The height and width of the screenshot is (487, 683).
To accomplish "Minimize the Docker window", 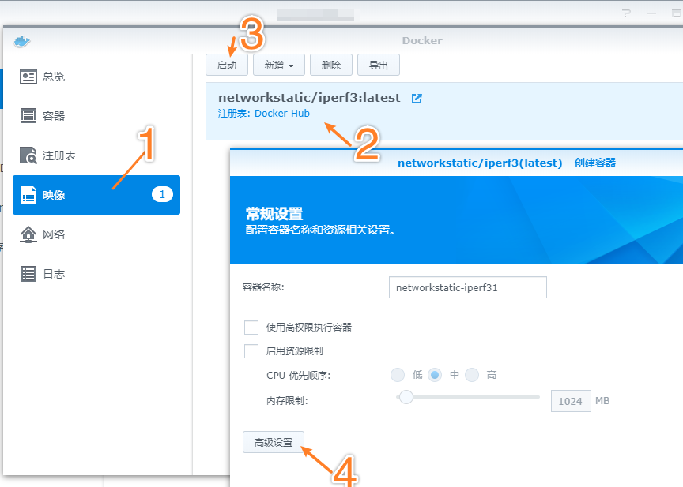I will click(651, 13).
